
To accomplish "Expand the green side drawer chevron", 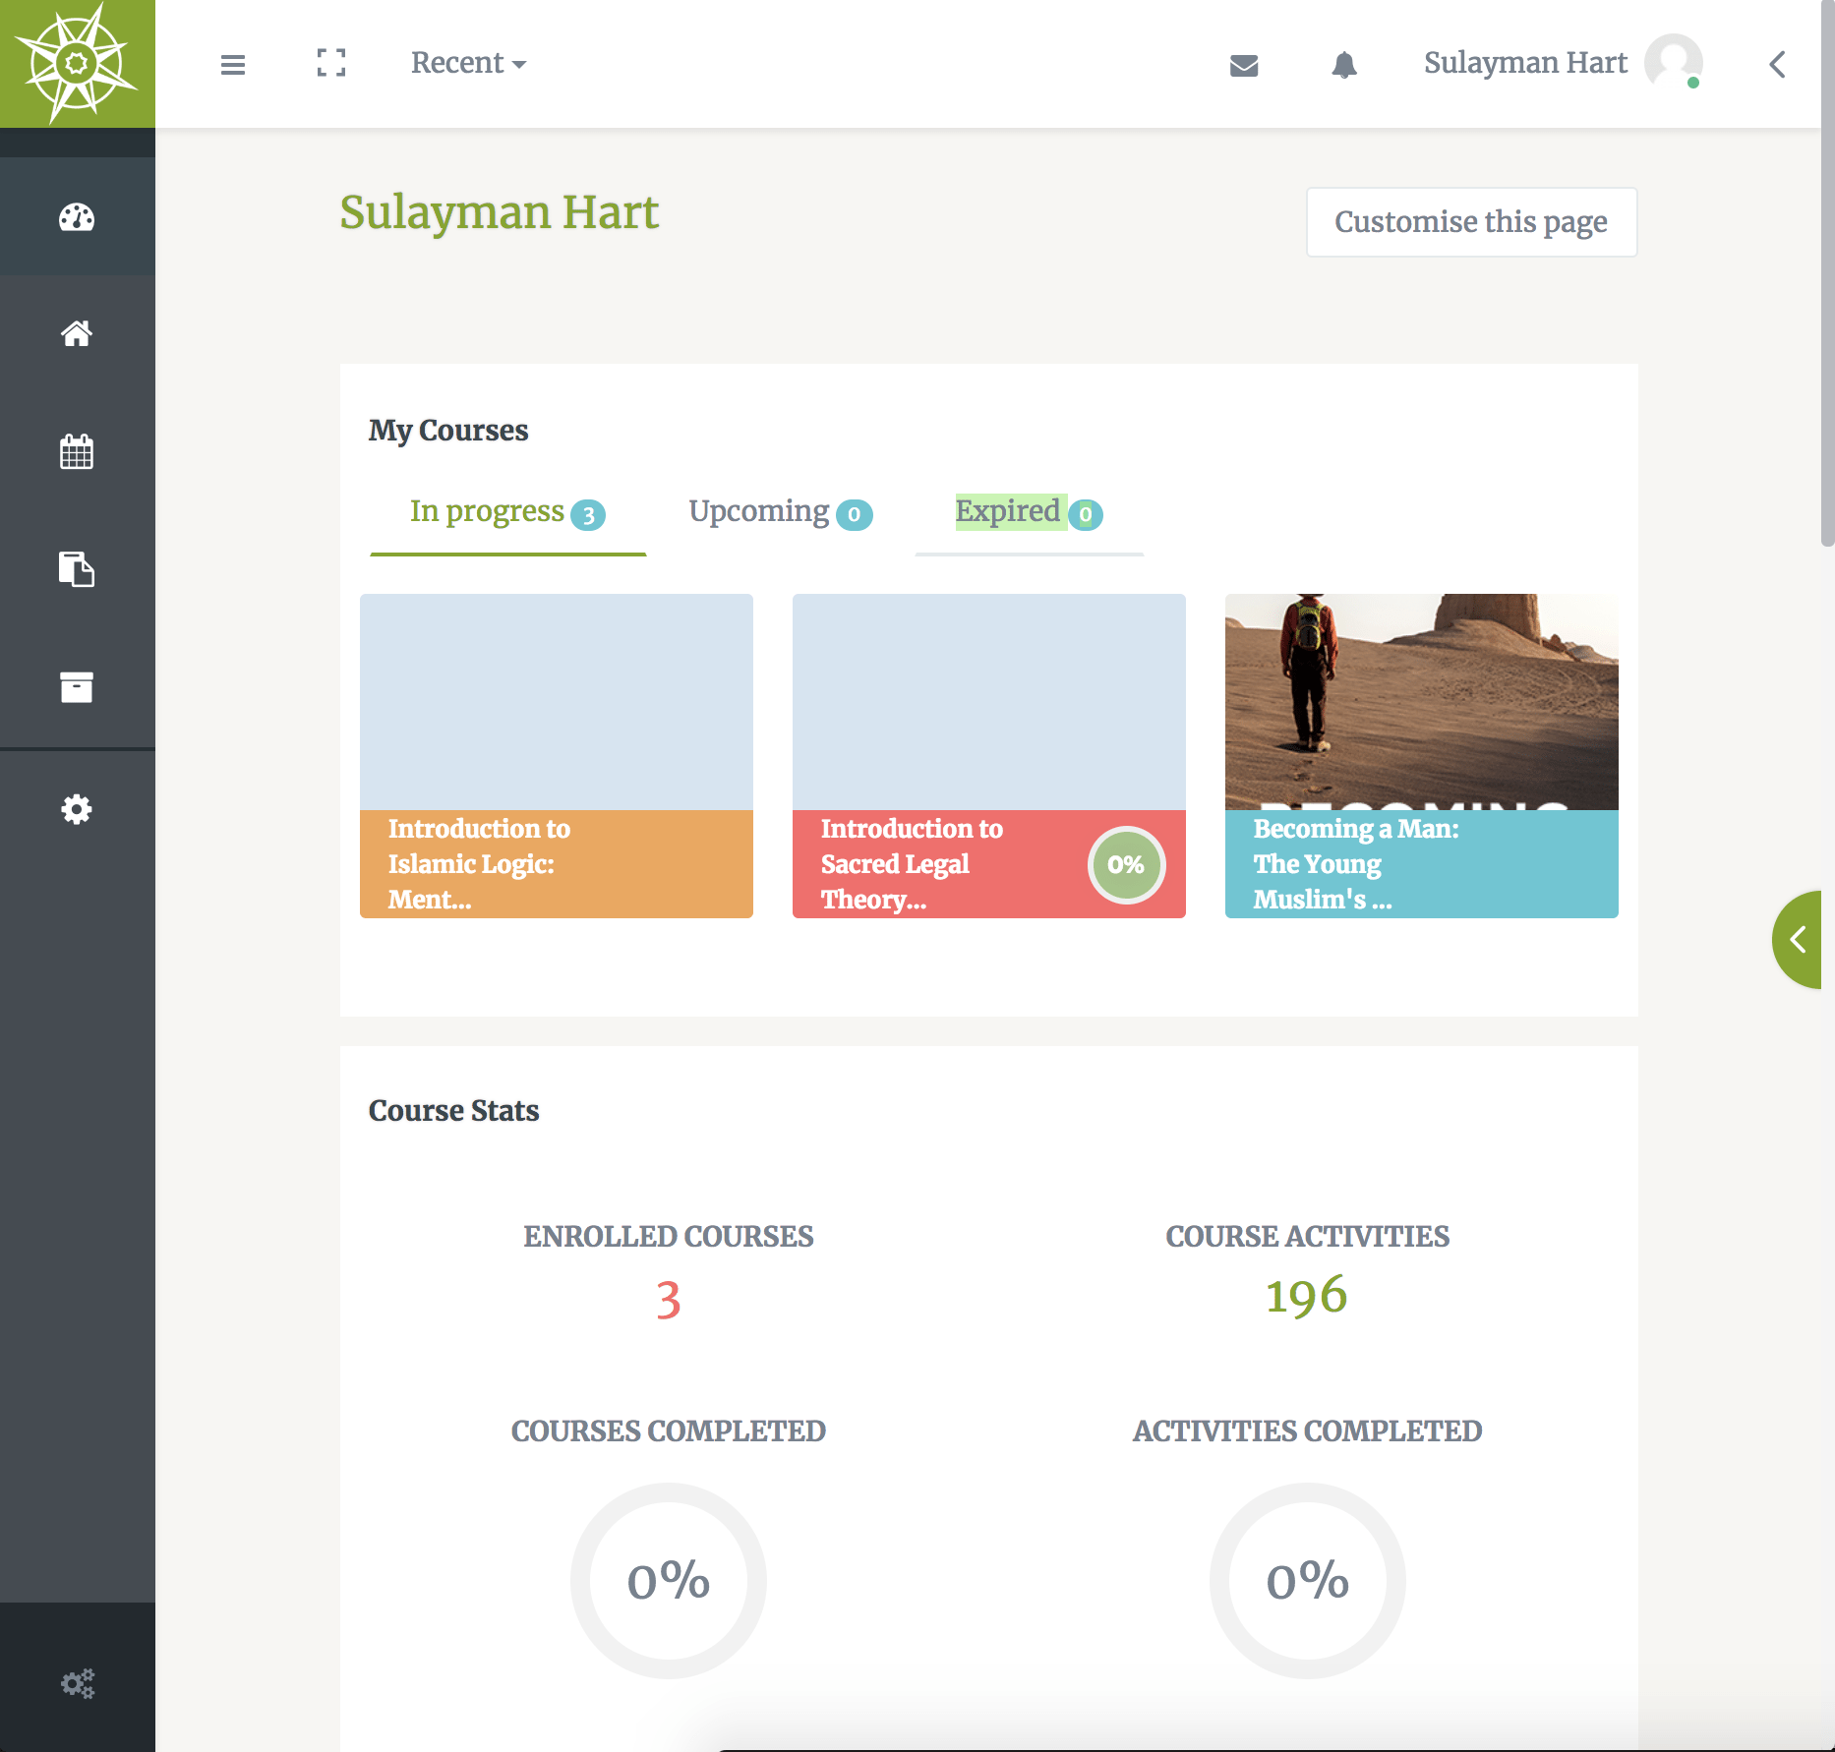I will [1798, 940].
